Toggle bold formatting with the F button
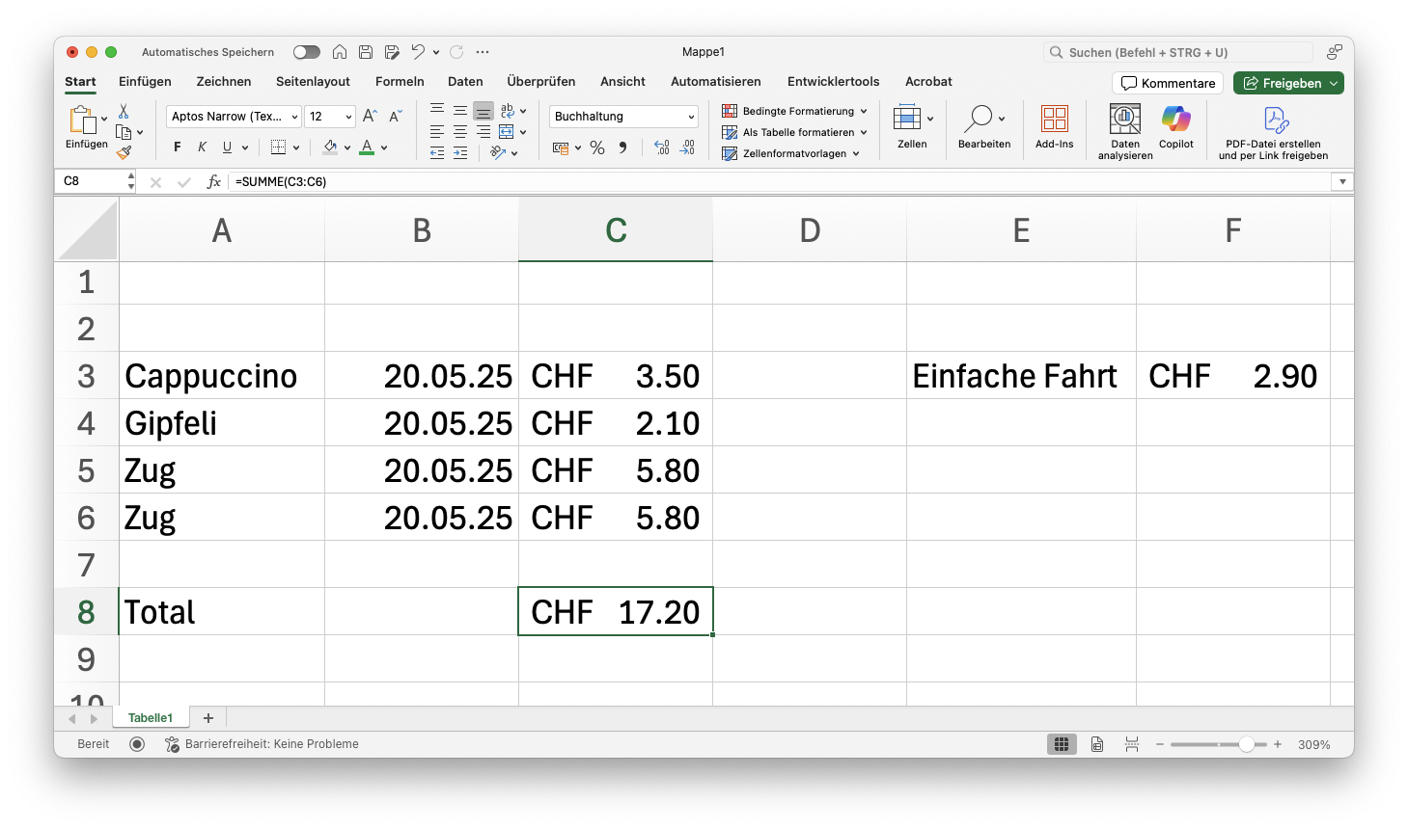Viewport: 1408px width, 829px height. coord(177,147)
